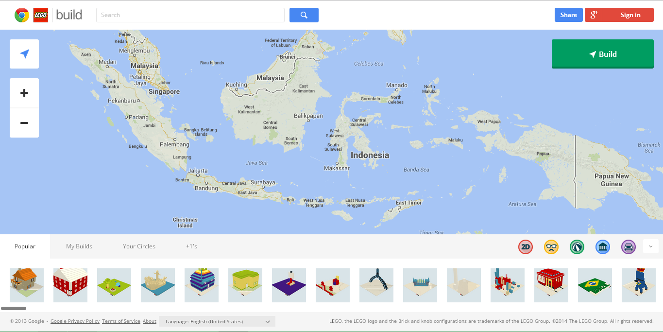This screenshot has height=332, width=663.
Task: Click the Christmas Island label
Action: pos(185,223)
